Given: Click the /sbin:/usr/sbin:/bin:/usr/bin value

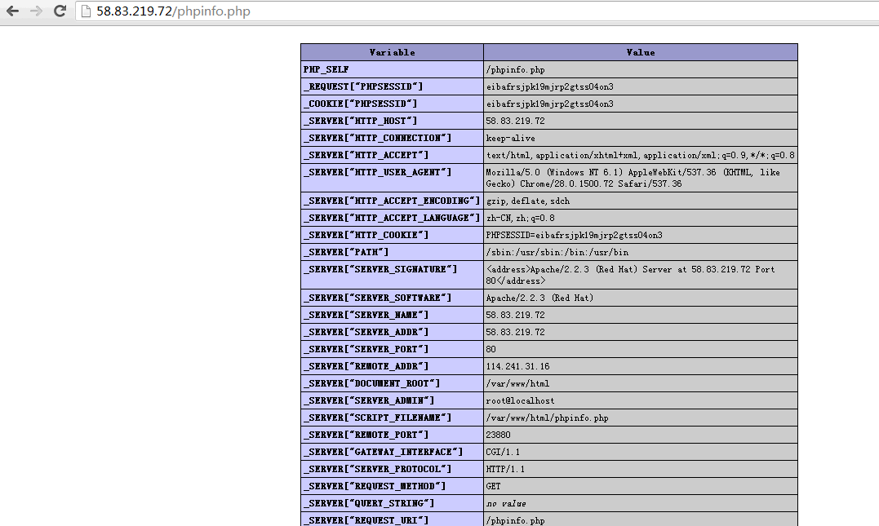Looking at the screenshot, I should pyautogui.click(x=557, y=253).
